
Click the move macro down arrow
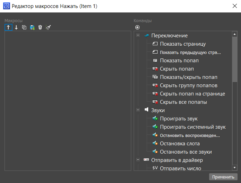(x=16, y=27)
